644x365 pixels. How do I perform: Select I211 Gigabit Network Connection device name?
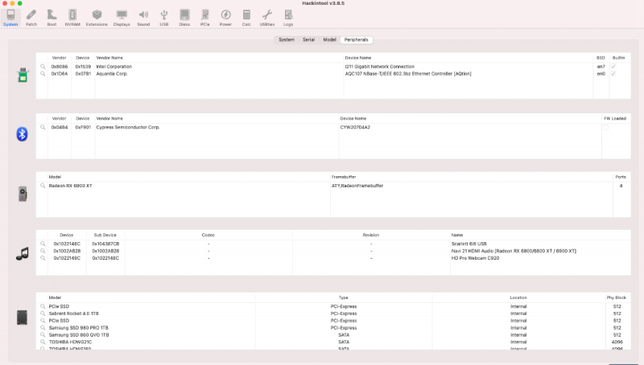click(379, 67)
